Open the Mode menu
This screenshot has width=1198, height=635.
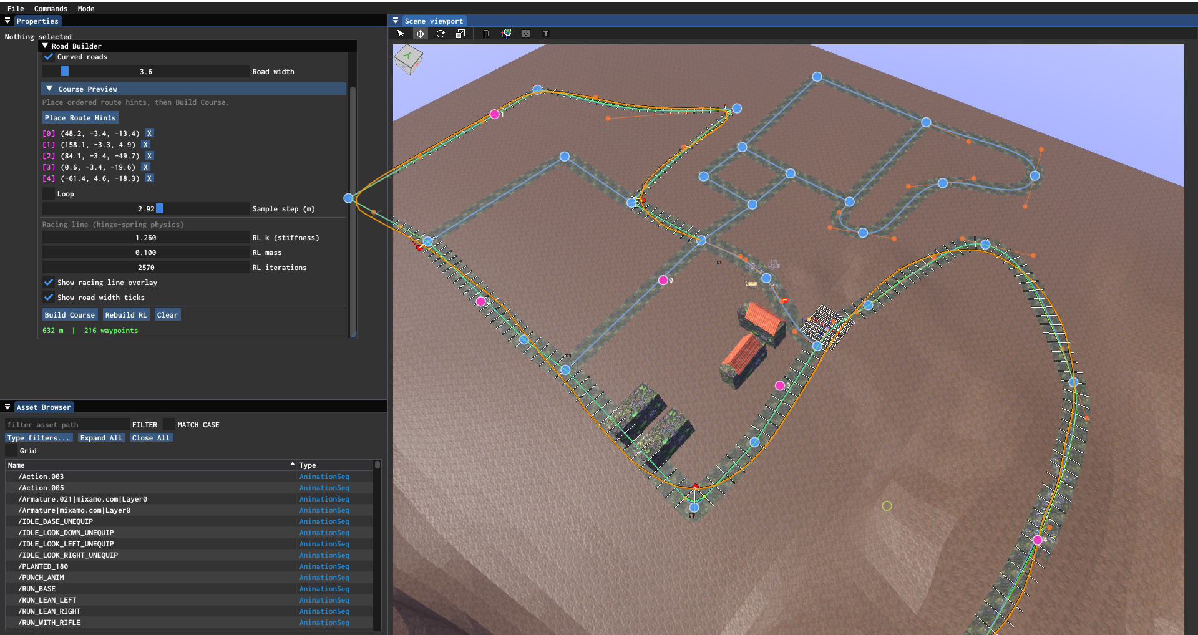pyautogui.click(x=86, y=9)
